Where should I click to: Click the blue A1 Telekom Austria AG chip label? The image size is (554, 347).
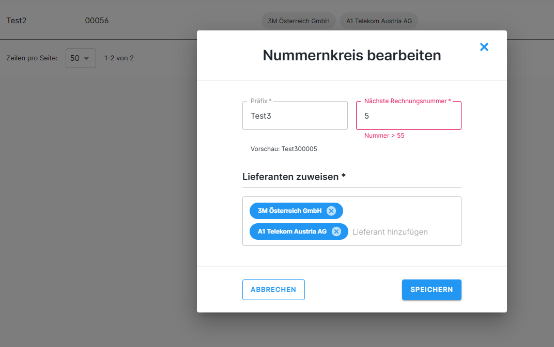click(292, 232)
